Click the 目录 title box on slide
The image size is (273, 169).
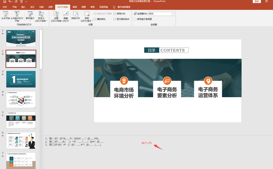(152, 50)
